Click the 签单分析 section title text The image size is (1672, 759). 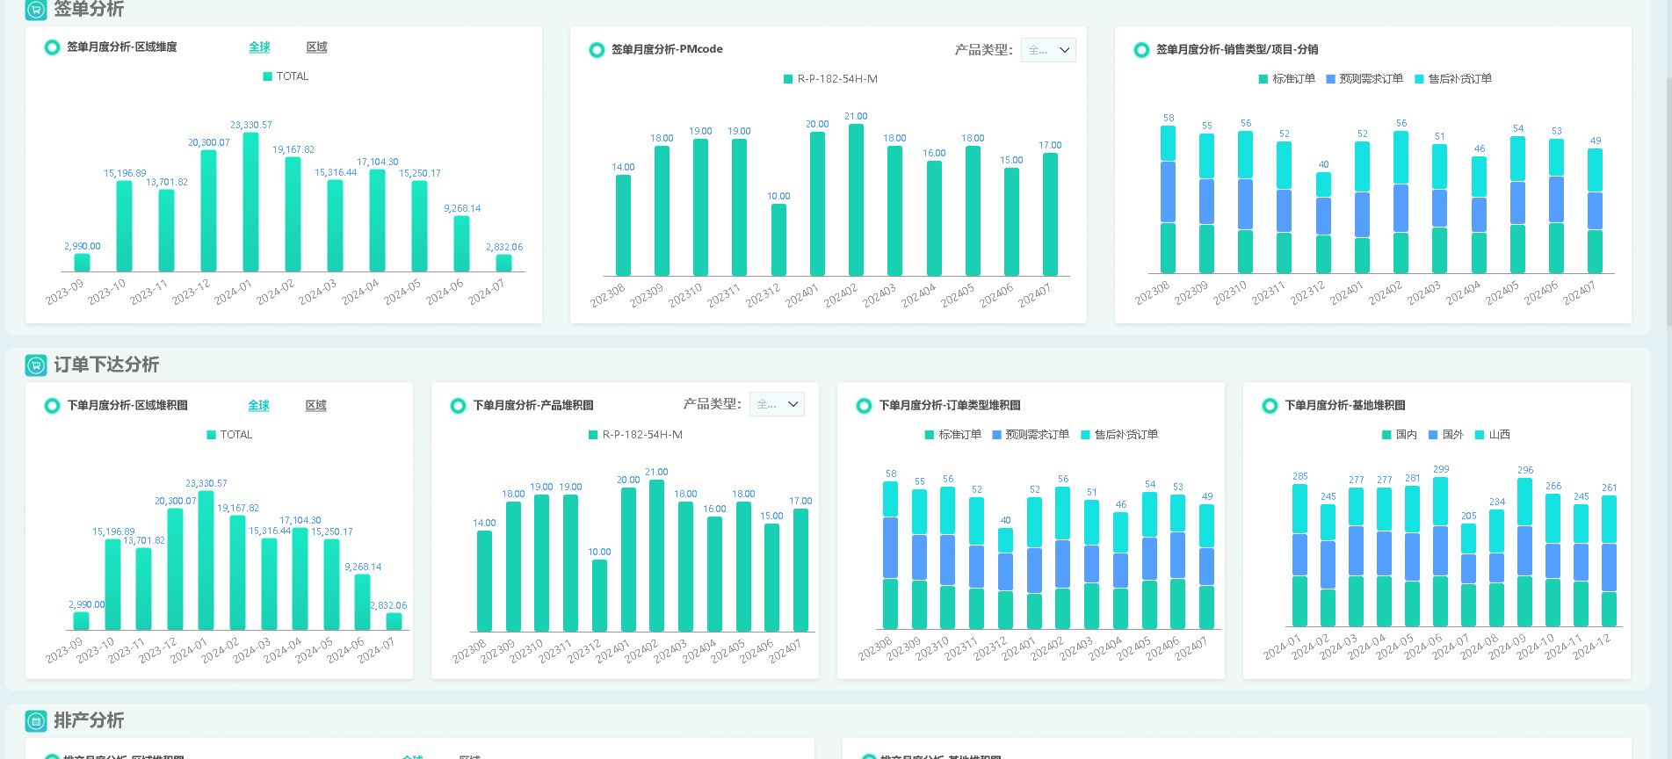point(89,10)
